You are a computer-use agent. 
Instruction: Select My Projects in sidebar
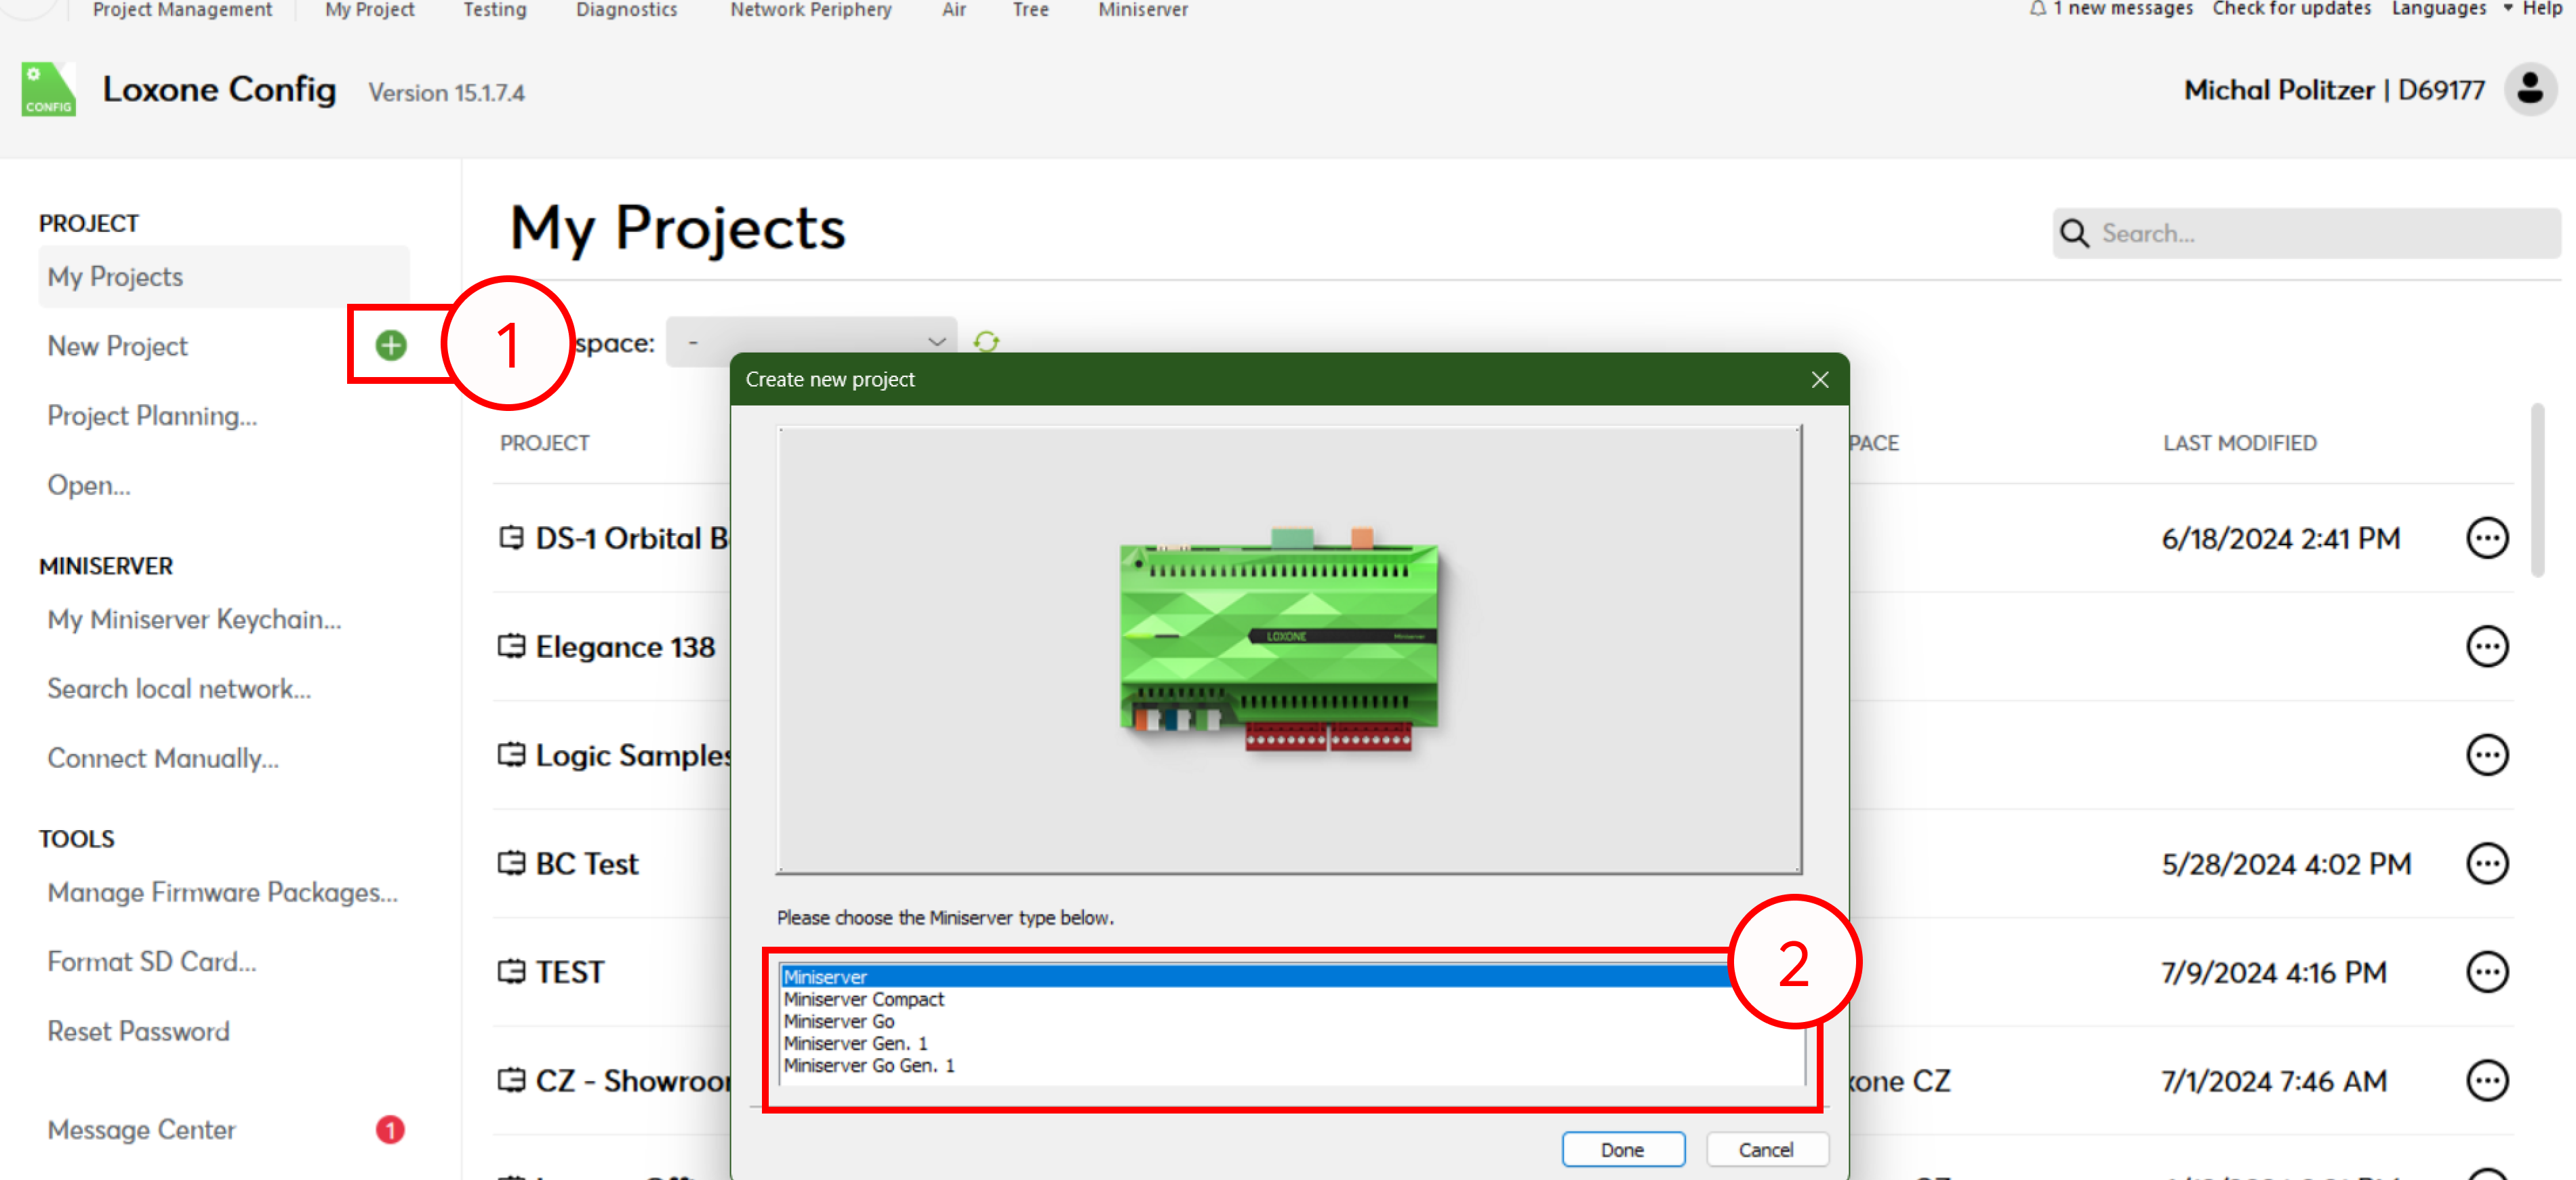(223, 277)
